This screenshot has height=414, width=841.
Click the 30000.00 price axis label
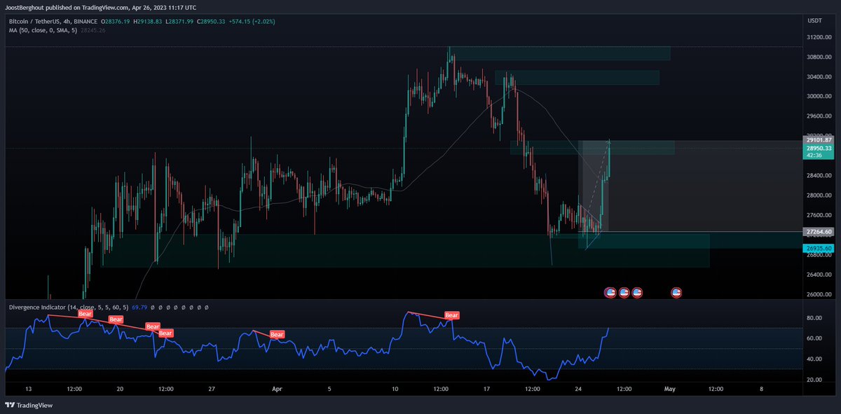point(819,97)
